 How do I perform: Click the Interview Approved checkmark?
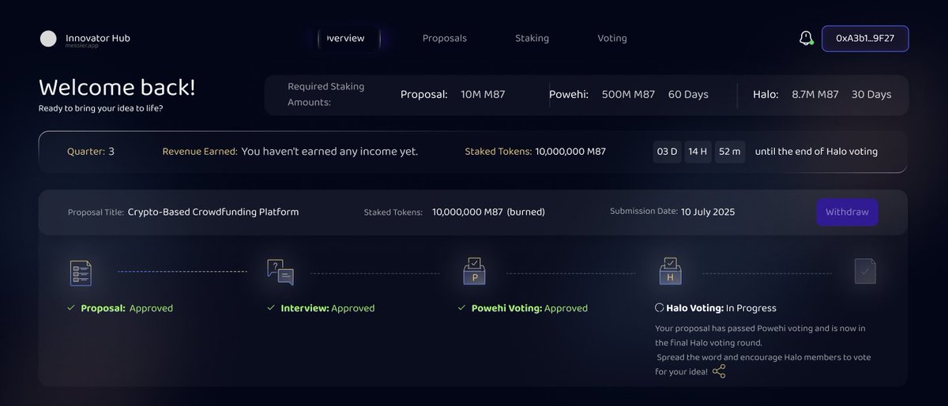click(271, 308)
